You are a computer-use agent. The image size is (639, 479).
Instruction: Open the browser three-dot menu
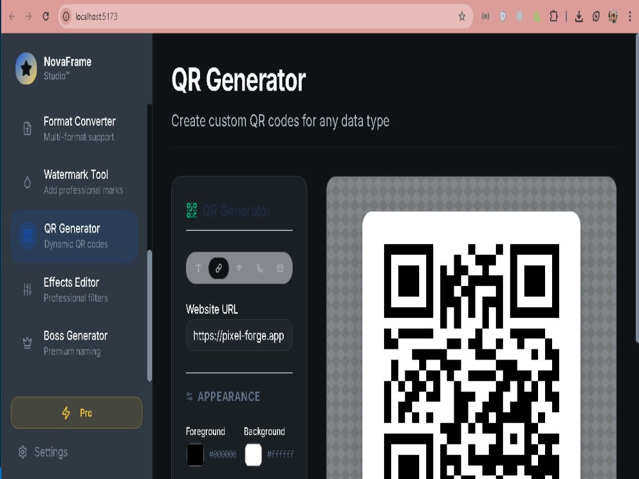pyautogui.click(x=630, y=17)
